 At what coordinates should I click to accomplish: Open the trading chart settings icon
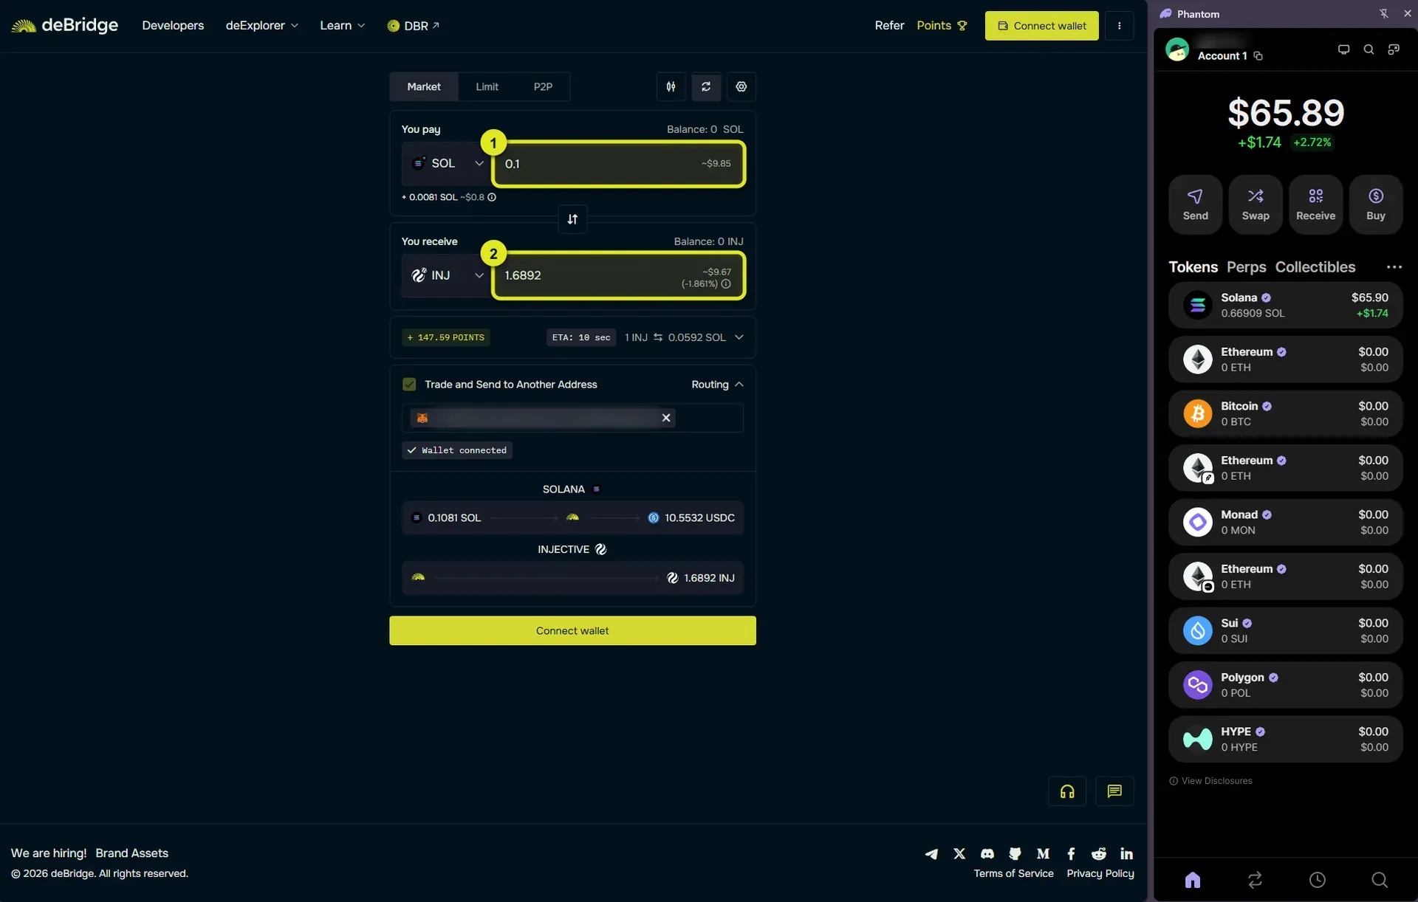[x=671, y=86]
